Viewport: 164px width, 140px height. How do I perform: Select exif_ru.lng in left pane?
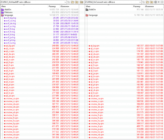pyautogui.click(x=11, y=43)
